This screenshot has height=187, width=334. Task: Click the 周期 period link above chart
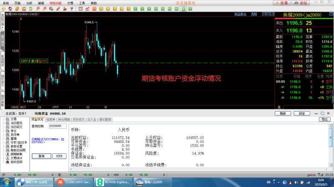tap(254, 14)
